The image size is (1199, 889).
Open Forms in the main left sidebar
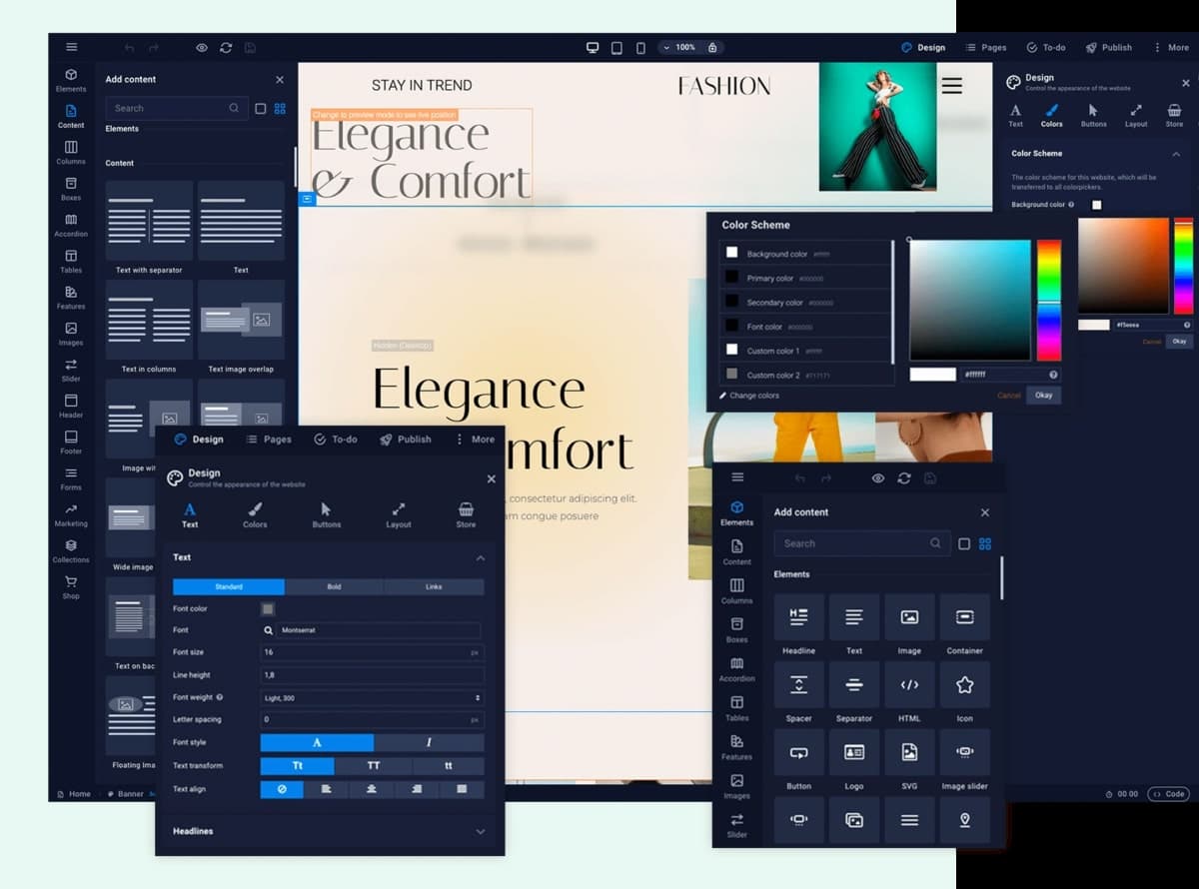(x=71, y=478)
